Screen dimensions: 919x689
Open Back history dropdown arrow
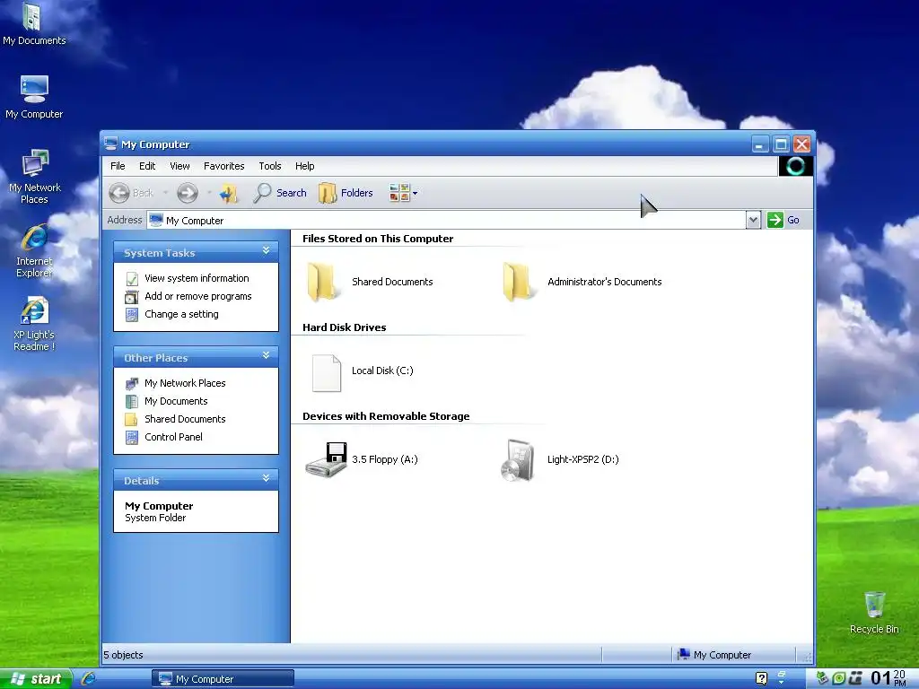click(x=165, y=193)
